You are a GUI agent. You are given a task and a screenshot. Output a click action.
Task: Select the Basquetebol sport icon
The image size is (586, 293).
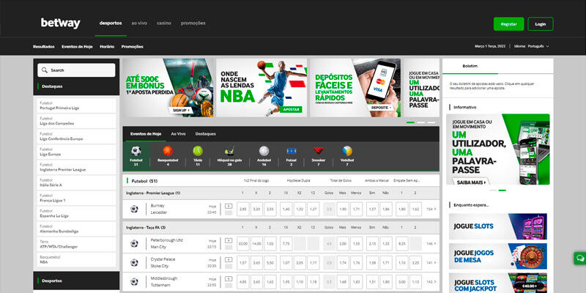168,151
